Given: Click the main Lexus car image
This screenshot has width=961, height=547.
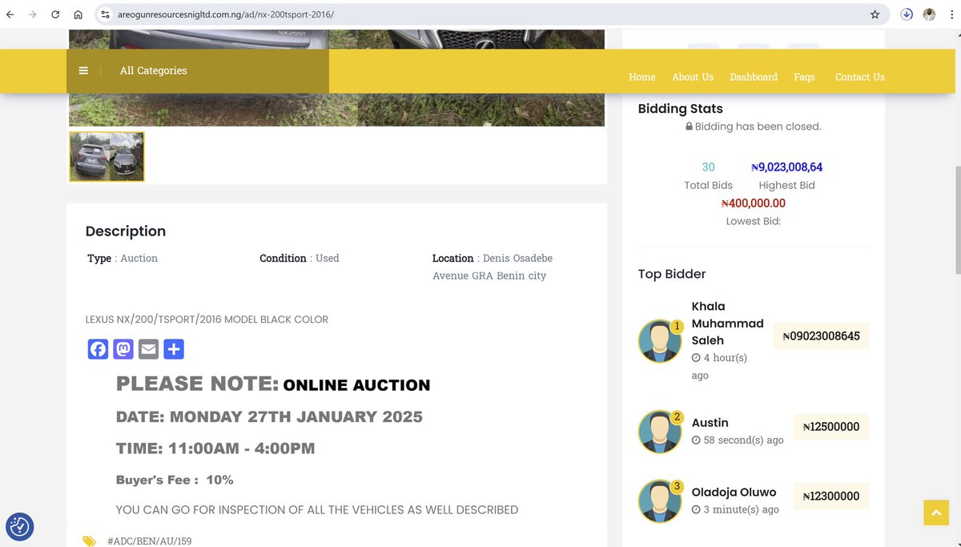Looking at the screenshot, I should tap(336, 110).
